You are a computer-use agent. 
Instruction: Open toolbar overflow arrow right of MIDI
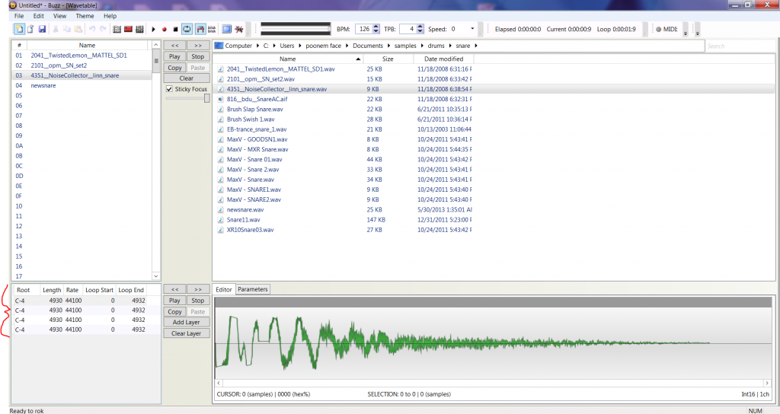[x=686, y=33]
